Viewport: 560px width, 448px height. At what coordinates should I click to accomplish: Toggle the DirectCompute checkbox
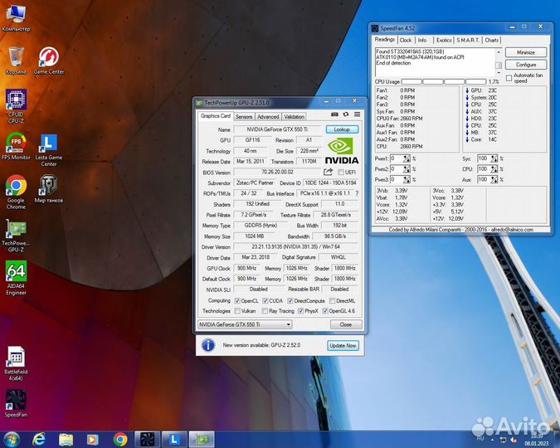(x=290, y=301)
